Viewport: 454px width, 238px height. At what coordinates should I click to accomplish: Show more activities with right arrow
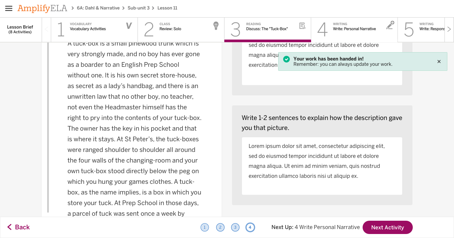pos(449,29)
